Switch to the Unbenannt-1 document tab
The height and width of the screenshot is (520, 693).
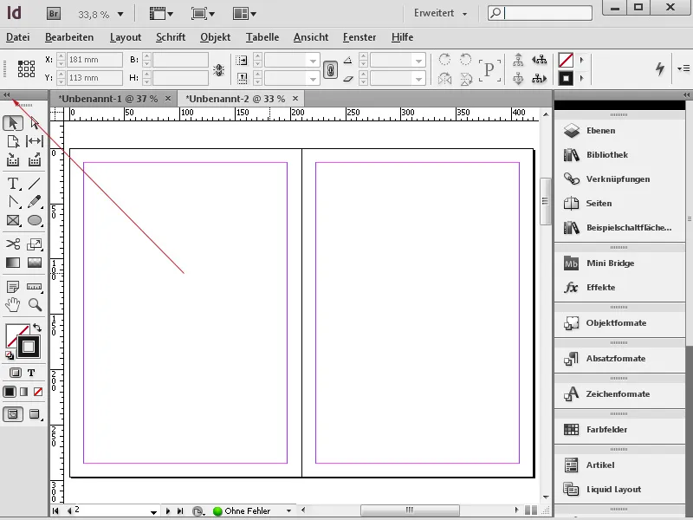tap(104, 99)
